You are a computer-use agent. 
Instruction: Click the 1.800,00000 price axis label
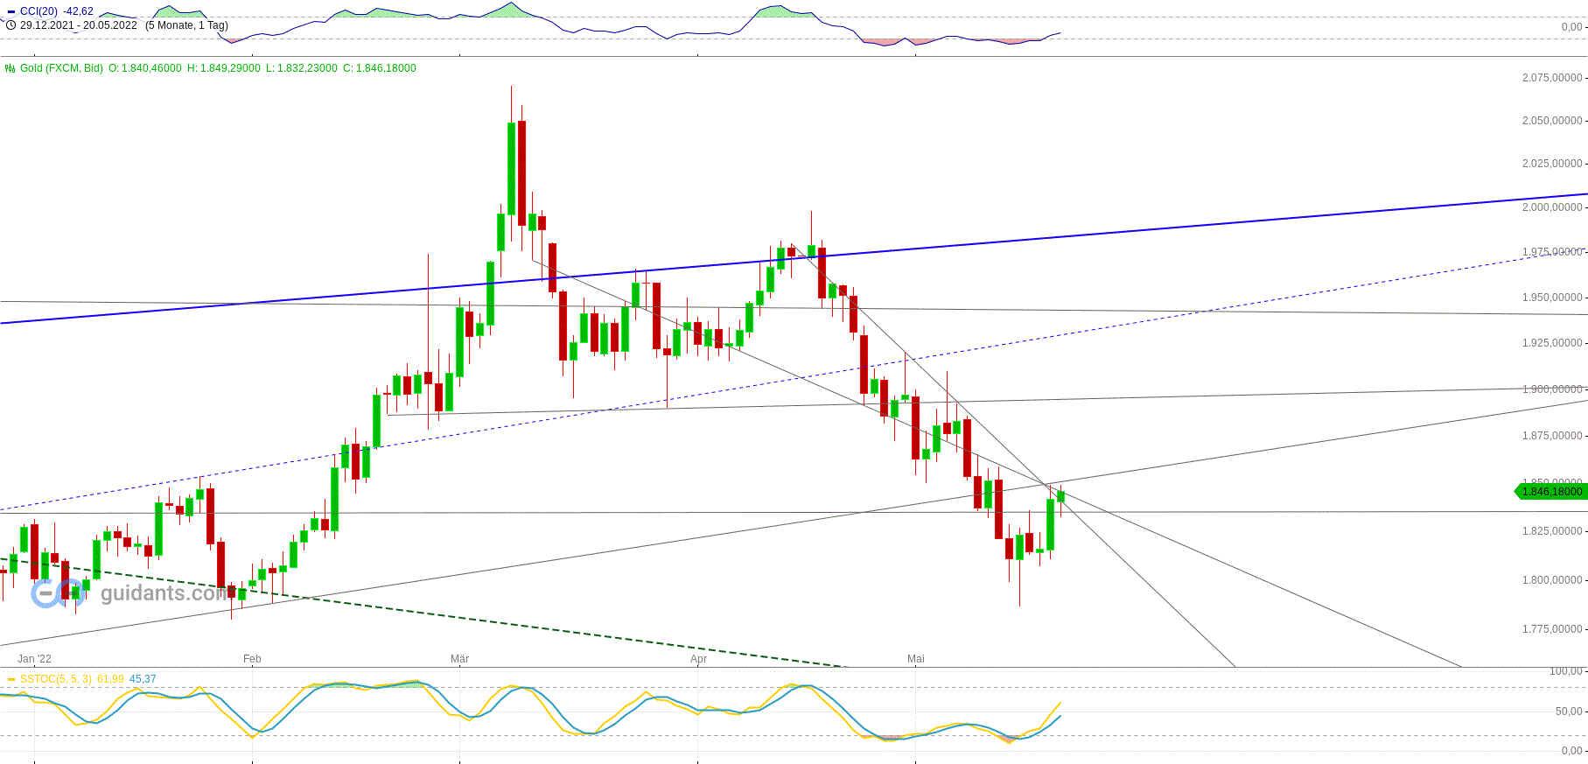pyautogui.click(x=1552, y=580)
